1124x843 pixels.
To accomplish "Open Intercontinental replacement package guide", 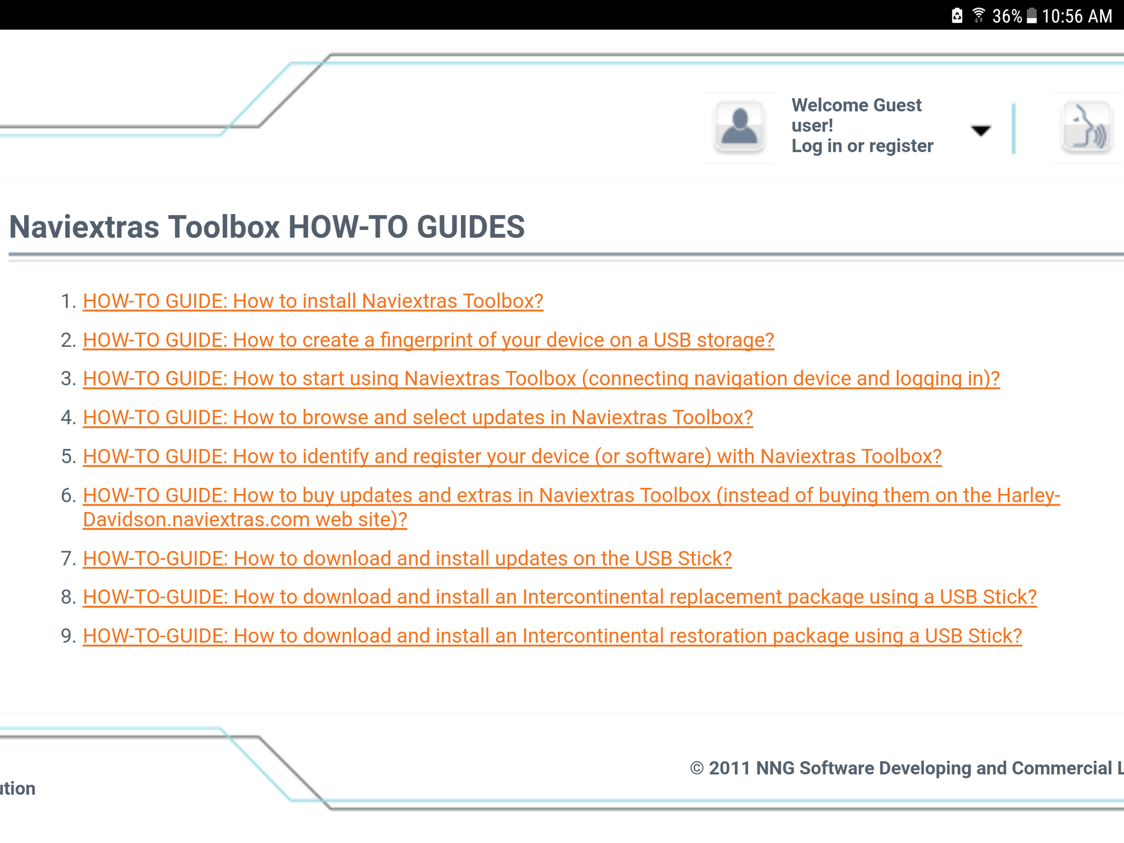I will pyautogui.click(x=559, y=597).
